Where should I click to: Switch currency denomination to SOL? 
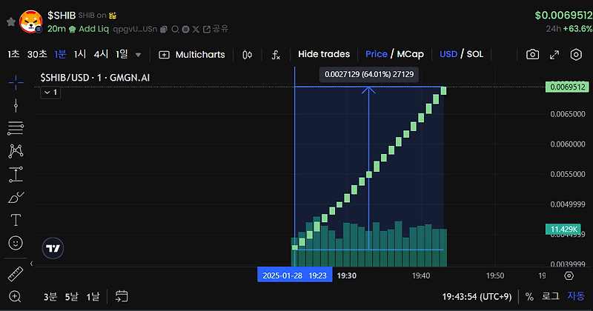pos(475,54)
